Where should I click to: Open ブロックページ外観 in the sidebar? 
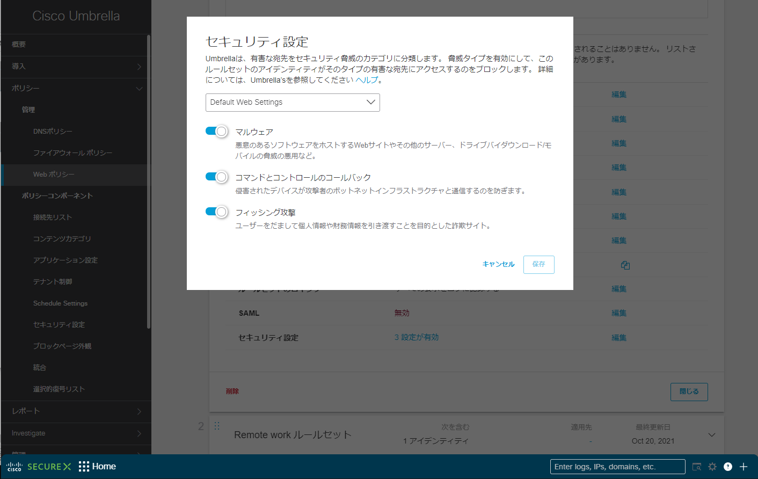click(62, 346)
